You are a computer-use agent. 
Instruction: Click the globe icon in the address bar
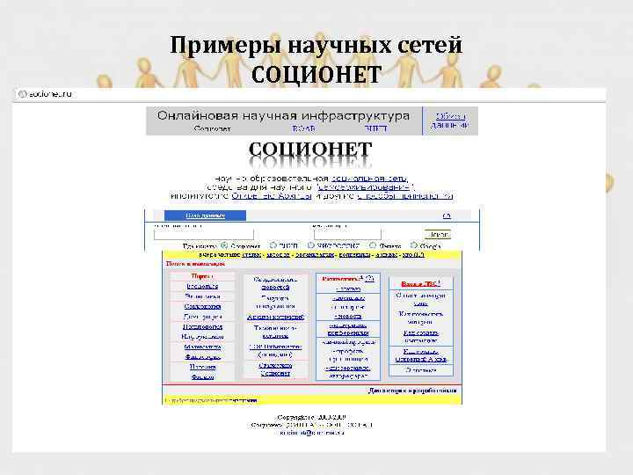23,94
